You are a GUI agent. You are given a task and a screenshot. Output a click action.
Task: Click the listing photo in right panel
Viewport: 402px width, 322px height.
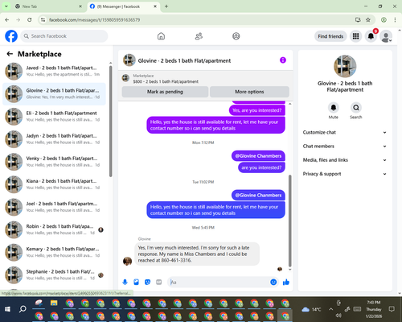tap(345, 66)
